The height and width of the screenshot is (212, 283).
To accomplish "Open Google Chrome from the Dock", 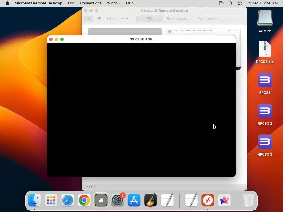I will tap(84, 200).
